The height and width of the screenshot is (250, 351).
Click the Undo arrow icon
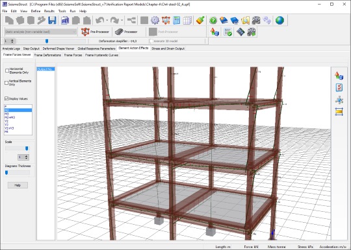pos(100,20)
